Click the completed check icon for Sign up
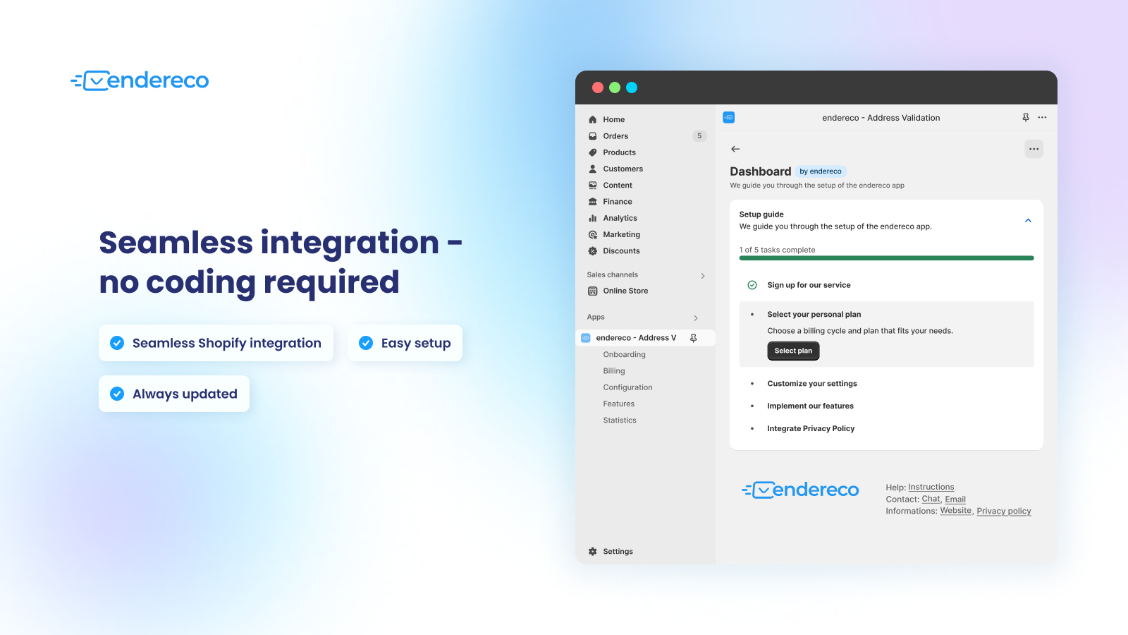The image size is (1128, 635). coord(752,285)
